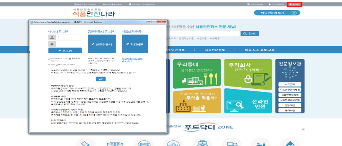Open the first service link in the top bar
The height and width of the screenshot is (146, 342).
point(85,5)
